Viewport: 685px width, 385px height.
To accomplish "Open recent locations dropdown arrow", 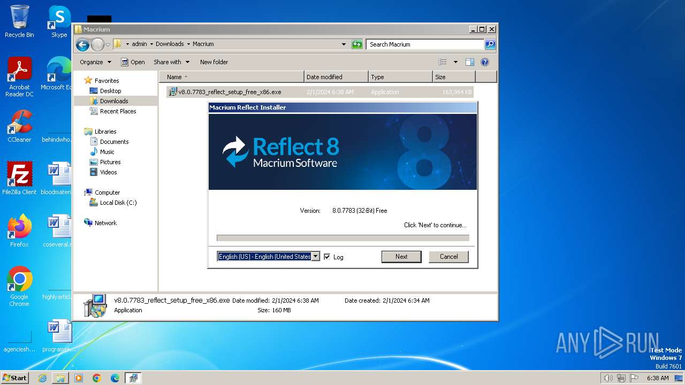I will (x=108, y=44).
